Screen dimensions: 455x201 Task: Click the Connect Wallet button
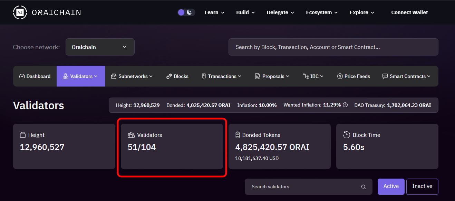tap(409, 12)
